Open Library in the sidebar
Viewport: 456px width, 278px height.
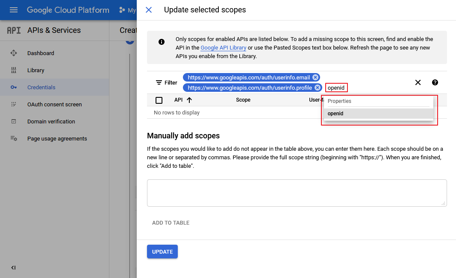(x=36, y=70)
